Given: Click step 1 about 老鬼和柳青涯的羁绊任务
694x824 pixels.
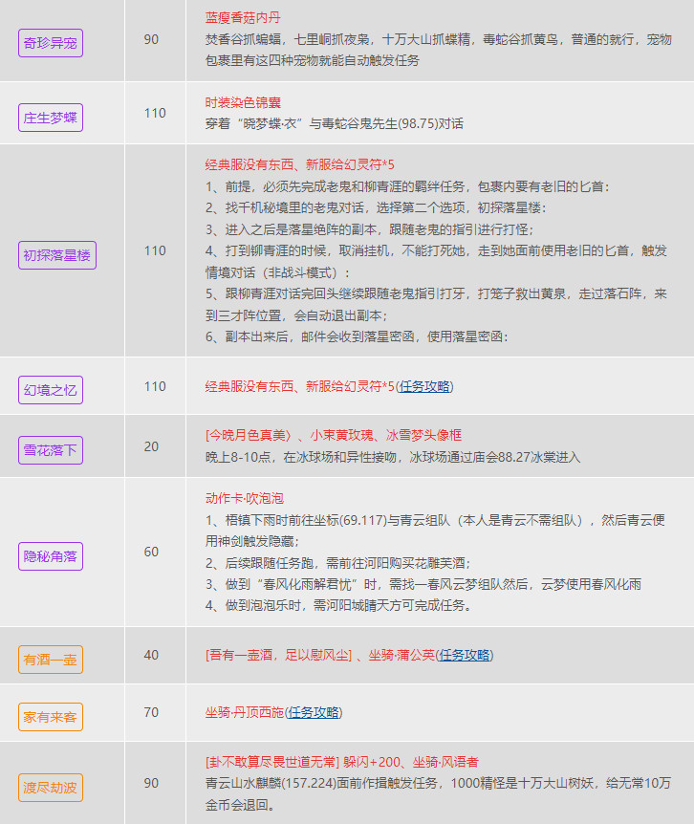Looking at the screenshot, I should (407, 187).
